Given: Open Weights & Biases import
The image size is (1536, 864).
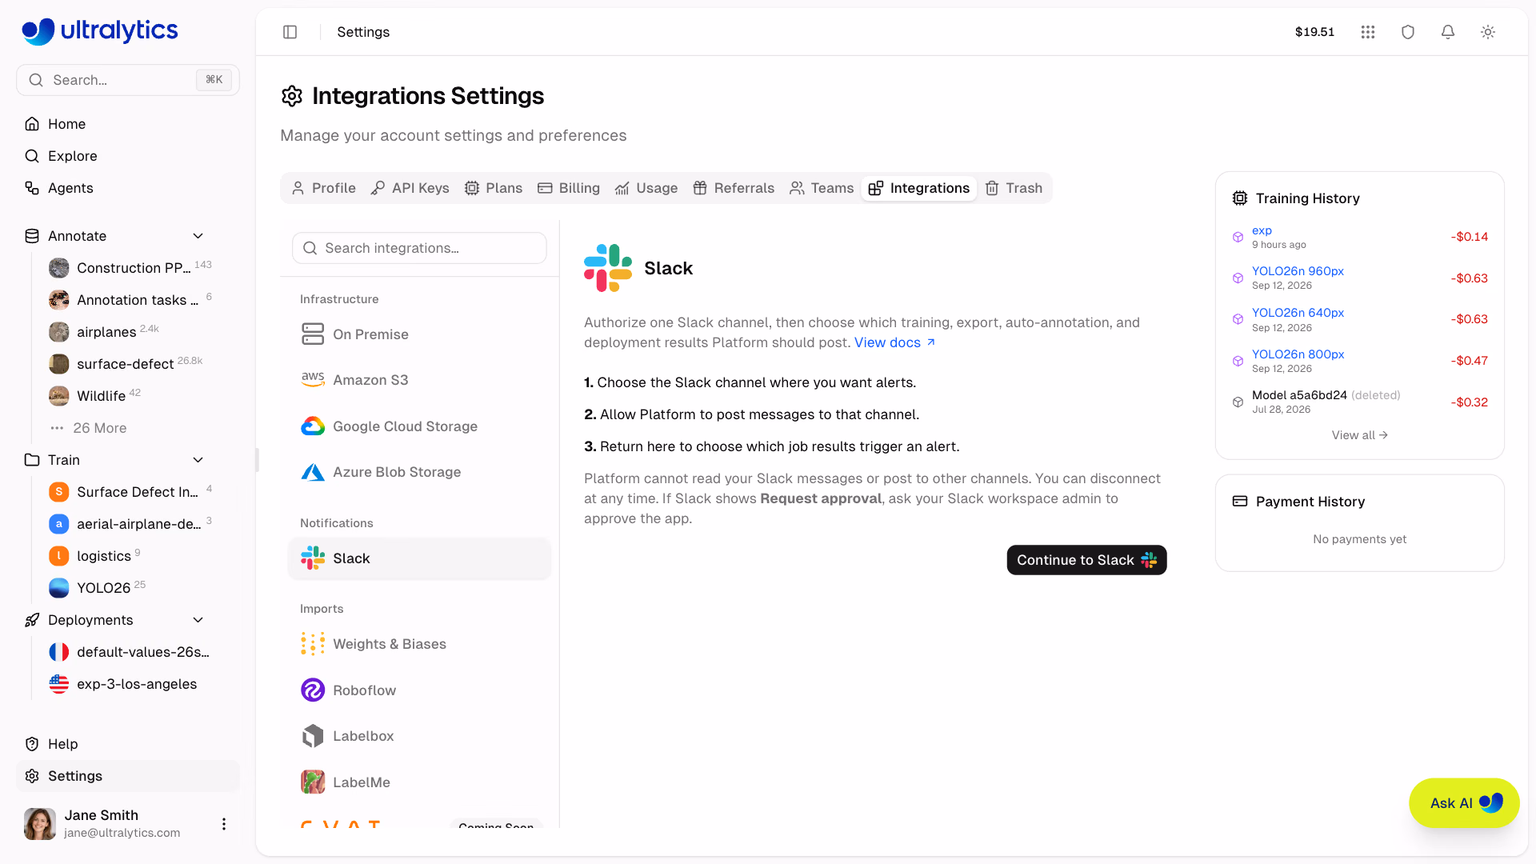Looking at the screenshot, I should [x=419, y=644].
